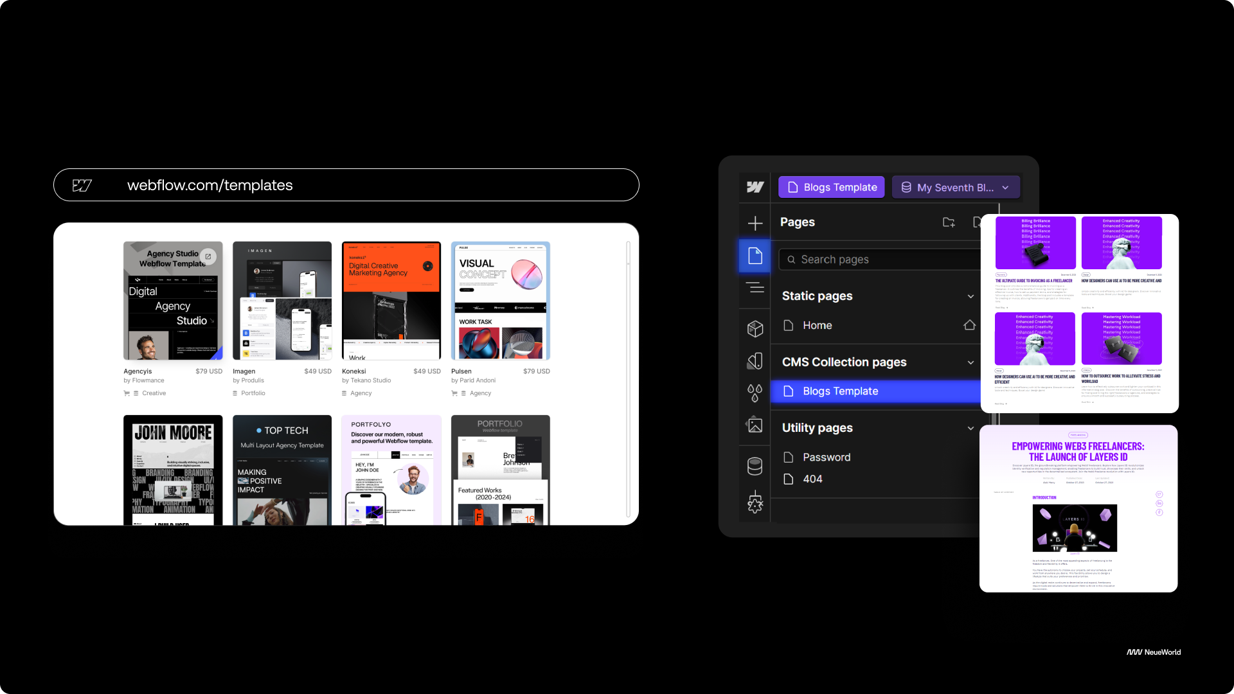This screenshot has width=1234, height=694.
Task: Open the Assets image icon
Action: click(x=755, y=425)
